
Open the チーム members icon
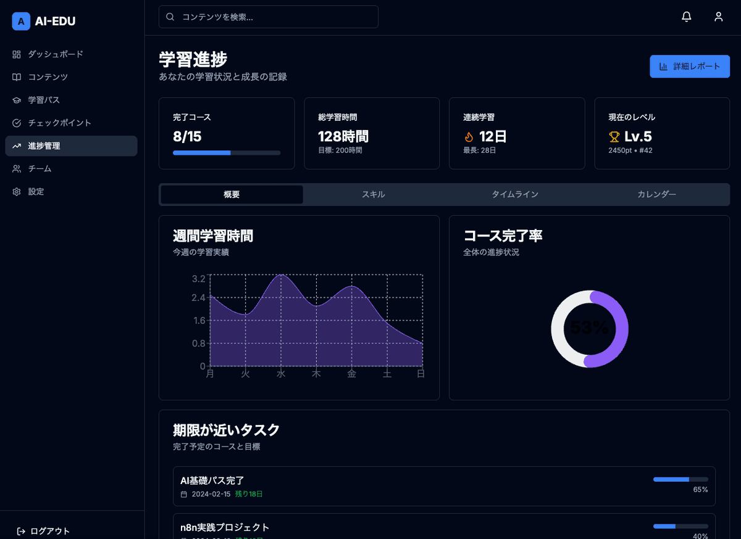click(x=17, y=168)
